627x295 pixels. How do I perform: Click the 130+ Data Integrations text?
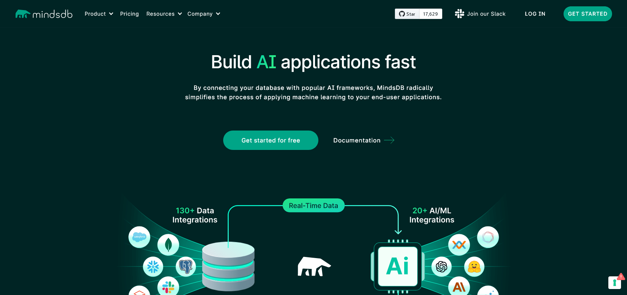pyautogui.click(x=195, y=215)
